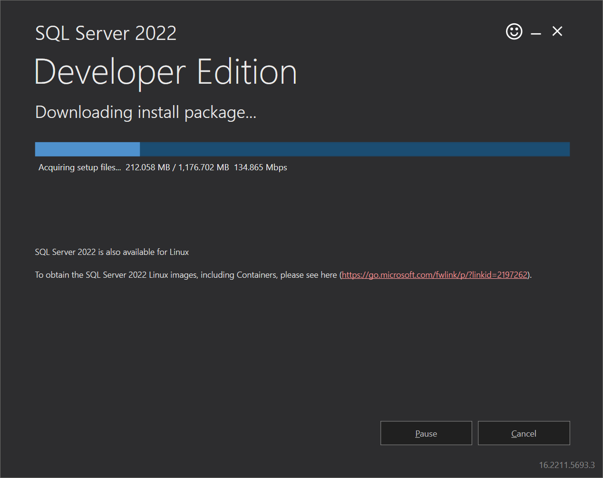Screen dimensions: 603x478
Task: Click the 'Developer Edition' title text
Action: (166, 72)
